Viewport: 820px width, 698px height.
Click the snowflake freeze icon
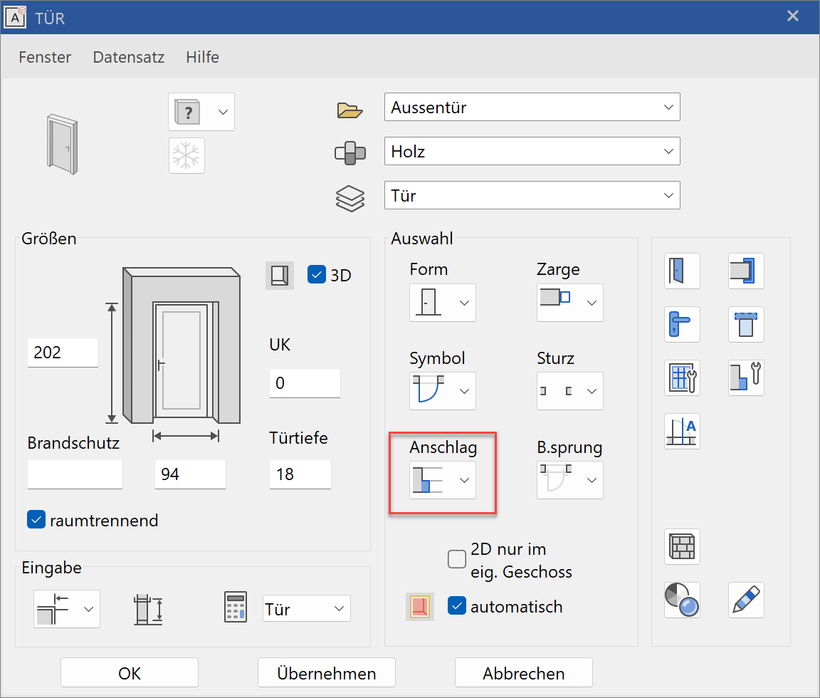click(186, 156)
